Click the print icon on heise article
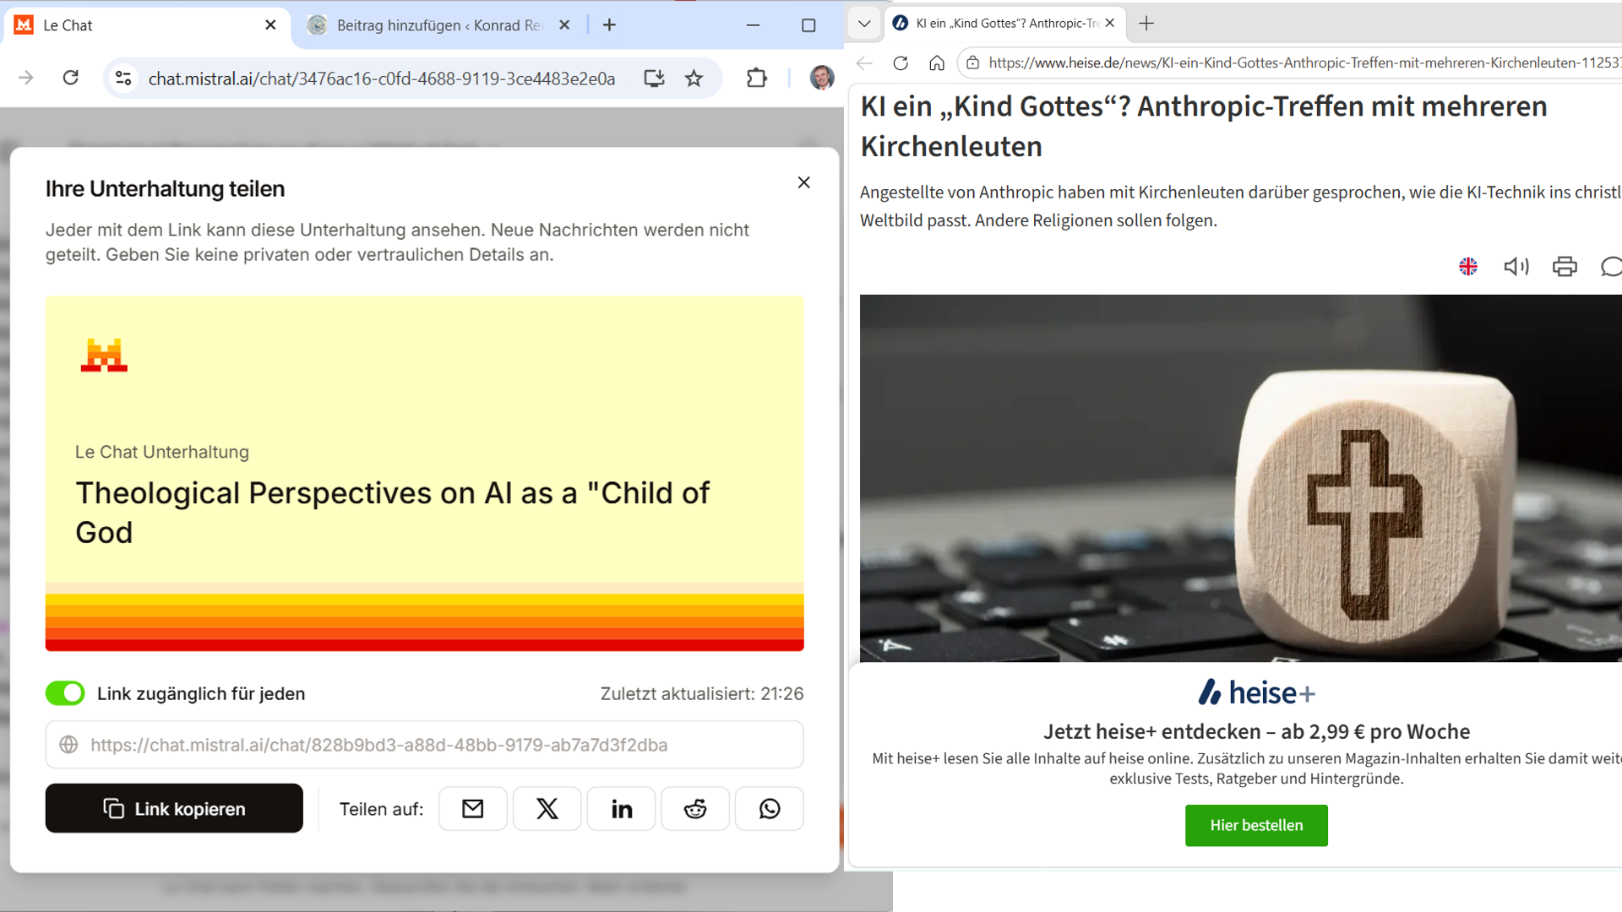 click(1565, 267)
